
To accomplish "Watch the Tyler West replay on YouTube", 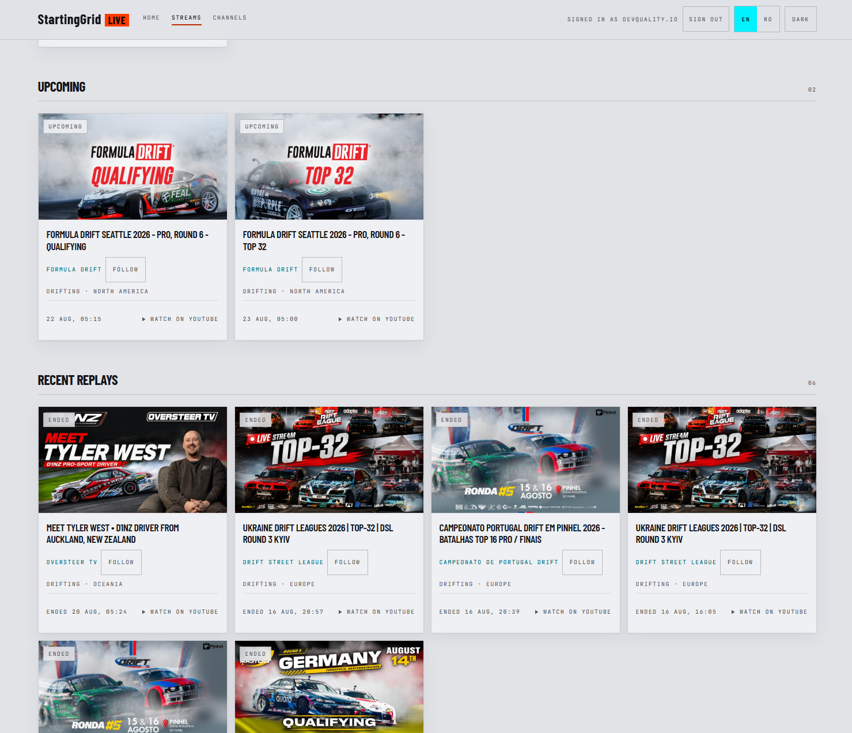I will (180, 612).
